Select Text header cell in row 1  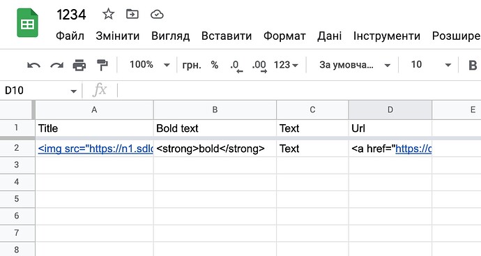pyautogui.click(x=312, y=128)
